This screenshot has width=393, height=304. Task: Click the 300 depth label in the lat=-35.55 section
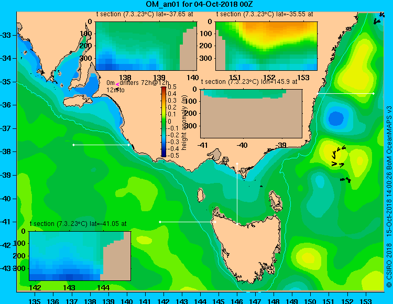click(206, 58)
